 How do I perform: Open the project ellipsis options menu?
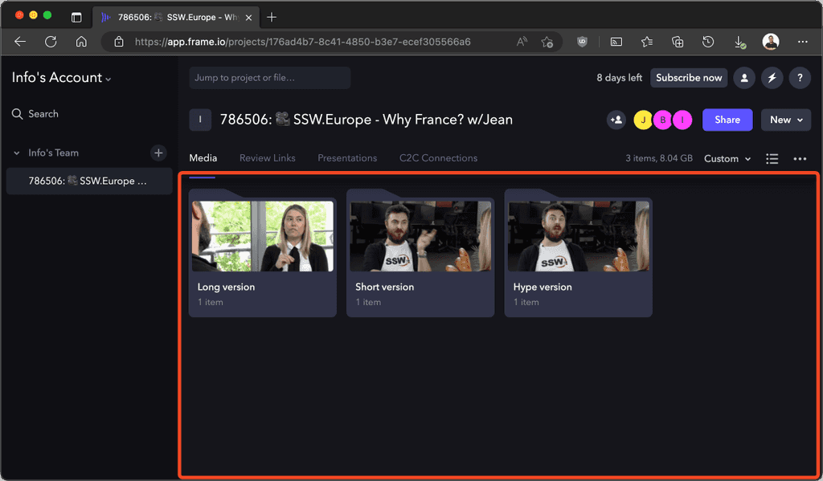point(800,158)
